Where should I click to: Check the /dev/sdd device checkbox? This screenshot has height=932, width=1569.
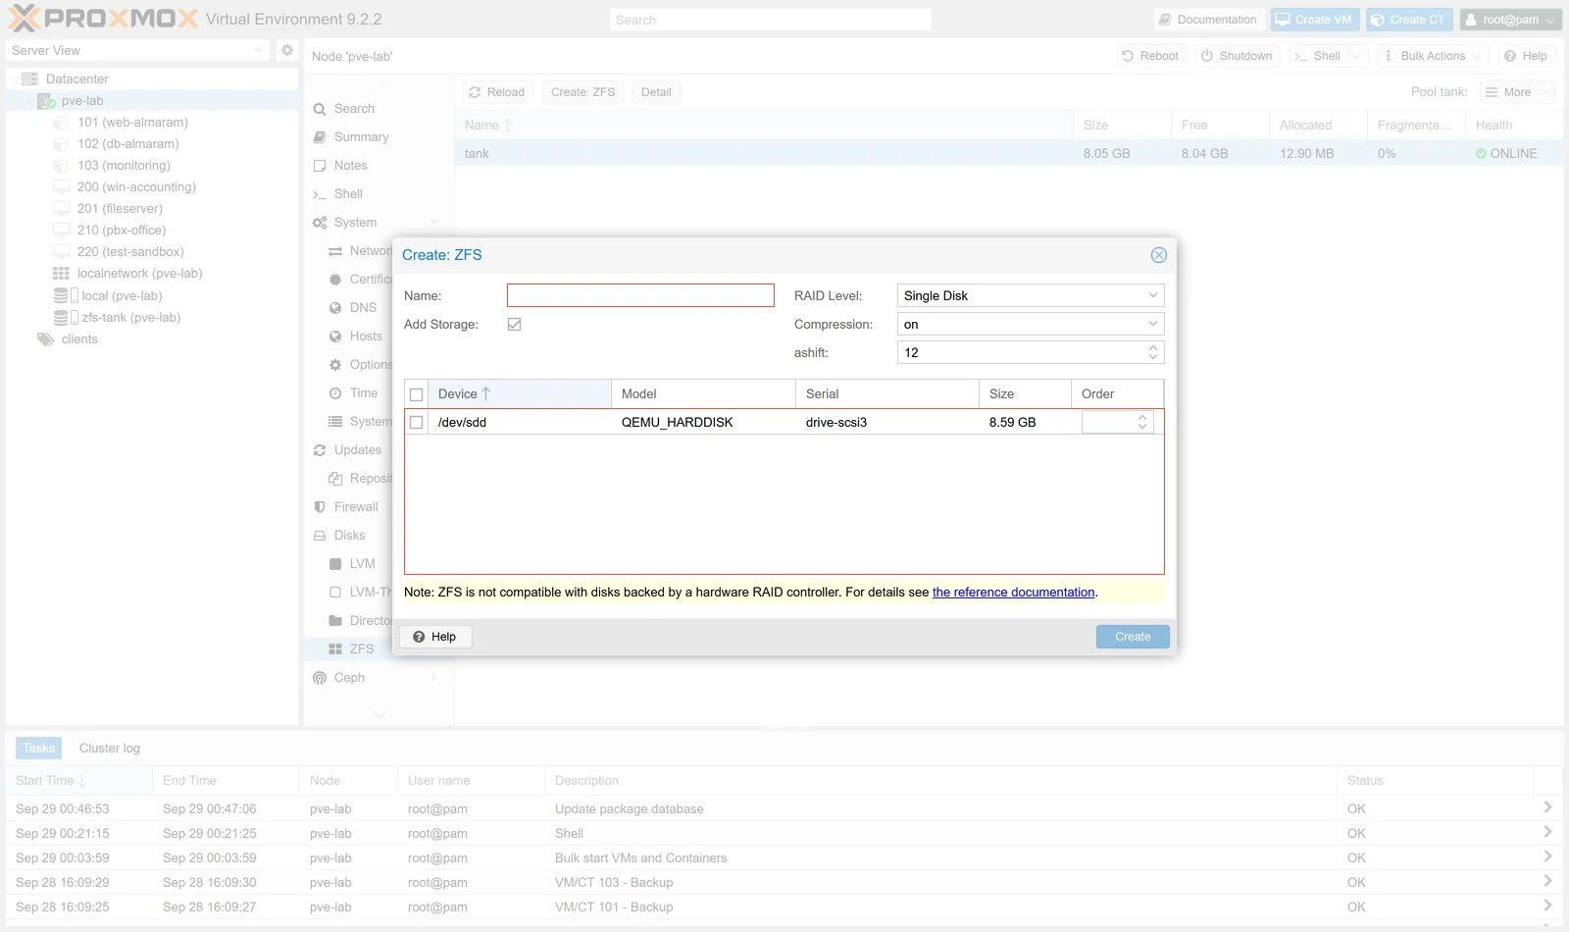416,422
